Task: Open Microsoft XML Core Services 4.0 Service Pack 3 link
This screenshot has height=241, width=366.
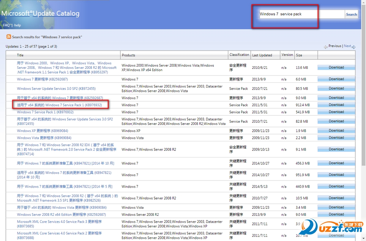Action: coord(59,224)
